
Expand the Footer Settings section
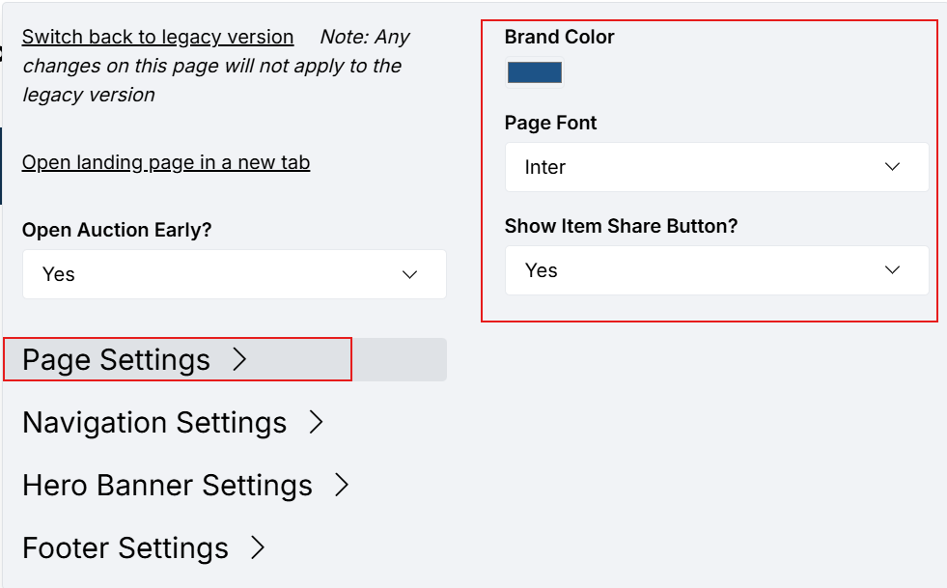tap(125, 548)
